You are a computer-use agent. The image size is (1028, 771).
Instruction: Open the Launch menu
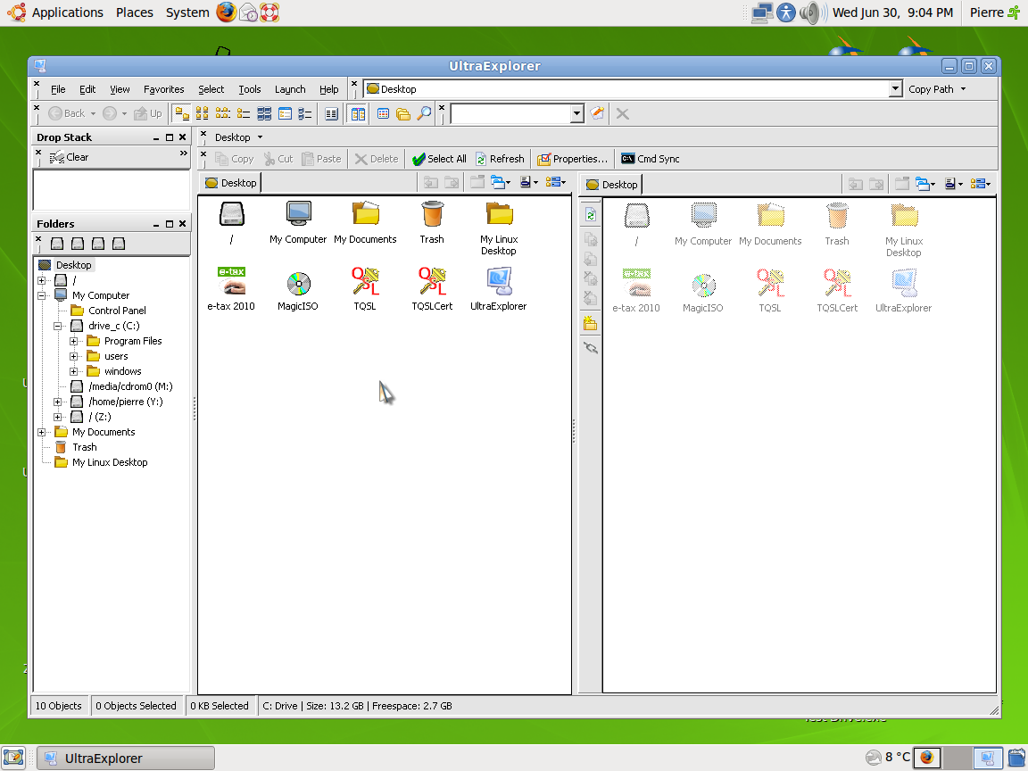coord(289,89)
